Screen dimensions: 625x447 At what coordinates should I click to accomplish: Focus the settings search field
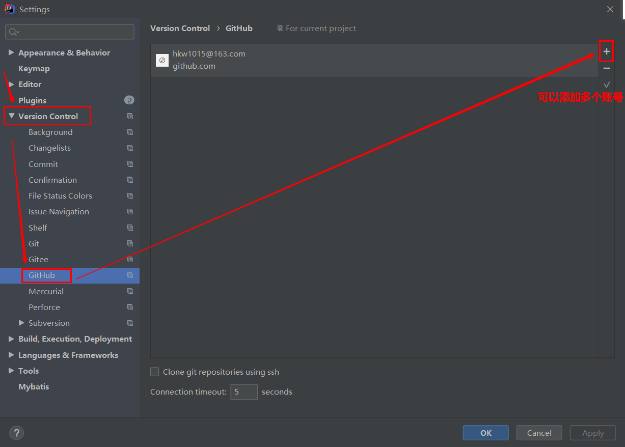[70, 32]
